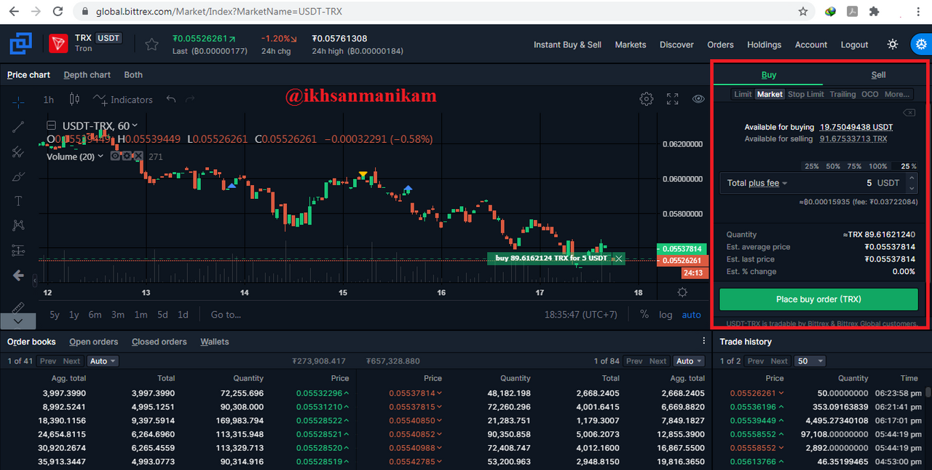Select the OCO order type
932x470 pixels.
pos(870,94)
